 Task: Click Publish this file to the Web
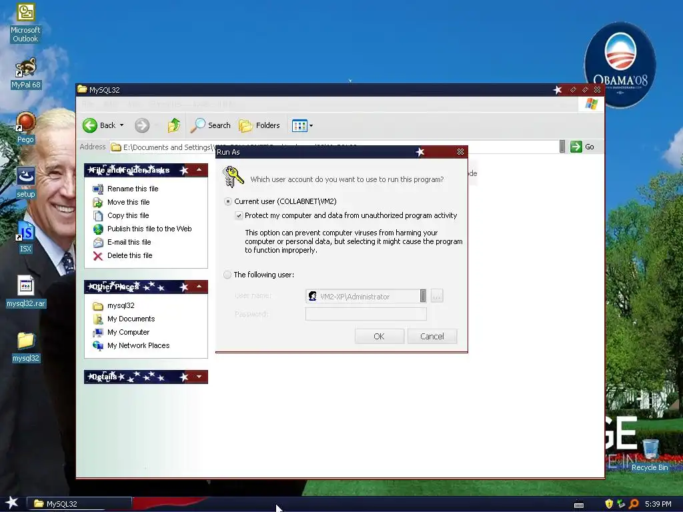pyautogui.click(x=149, y=229)
